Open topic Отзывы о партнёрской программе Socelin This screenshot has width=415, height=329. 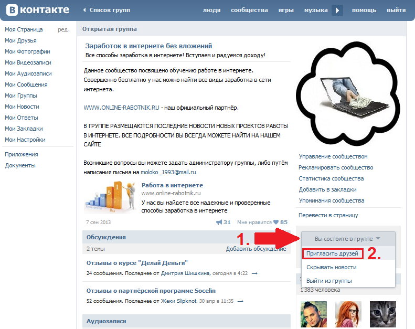[x=151, y=291]
